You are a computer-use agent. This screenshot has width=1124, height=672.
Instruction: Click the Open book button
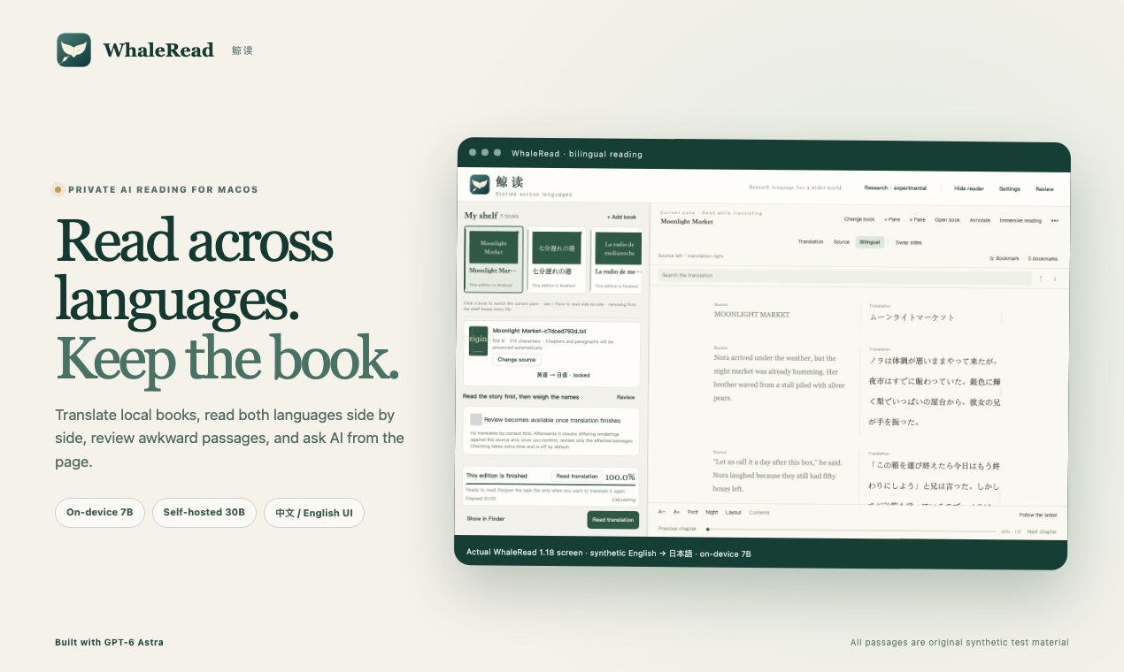947,219
